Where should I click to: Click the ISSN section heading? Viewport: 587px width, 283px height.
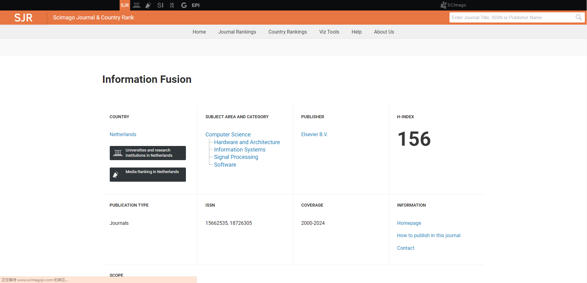click(210, 205)
